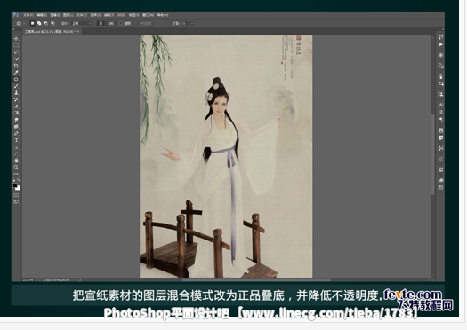Image resolution: width=467 pixels, height=330 pixels.
Task: Select the Pen tool
Action: click(16, 133)
